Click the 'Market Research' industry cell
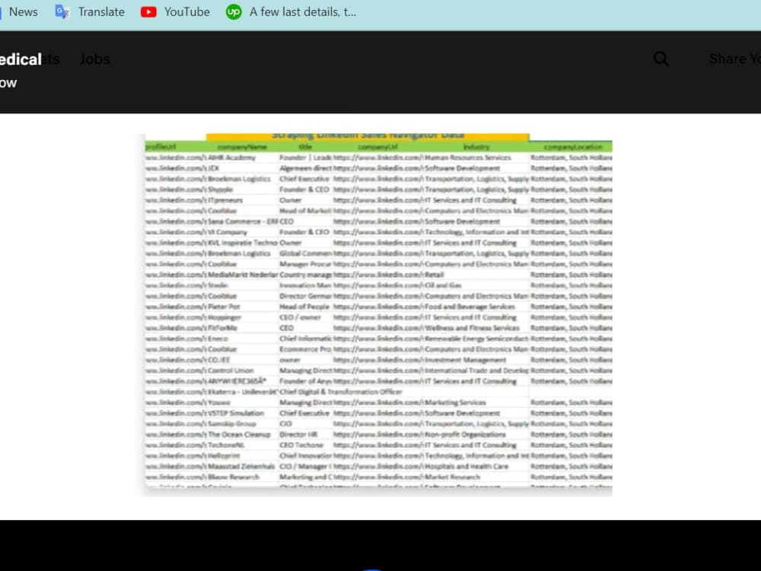 tap(452, 477)
